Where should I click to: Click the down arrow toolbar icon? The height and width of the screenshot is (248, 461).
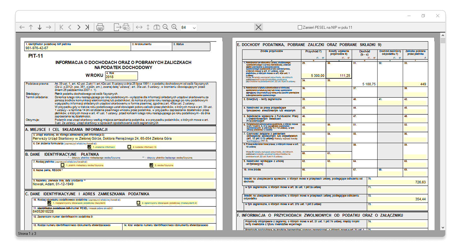point(40,27)
